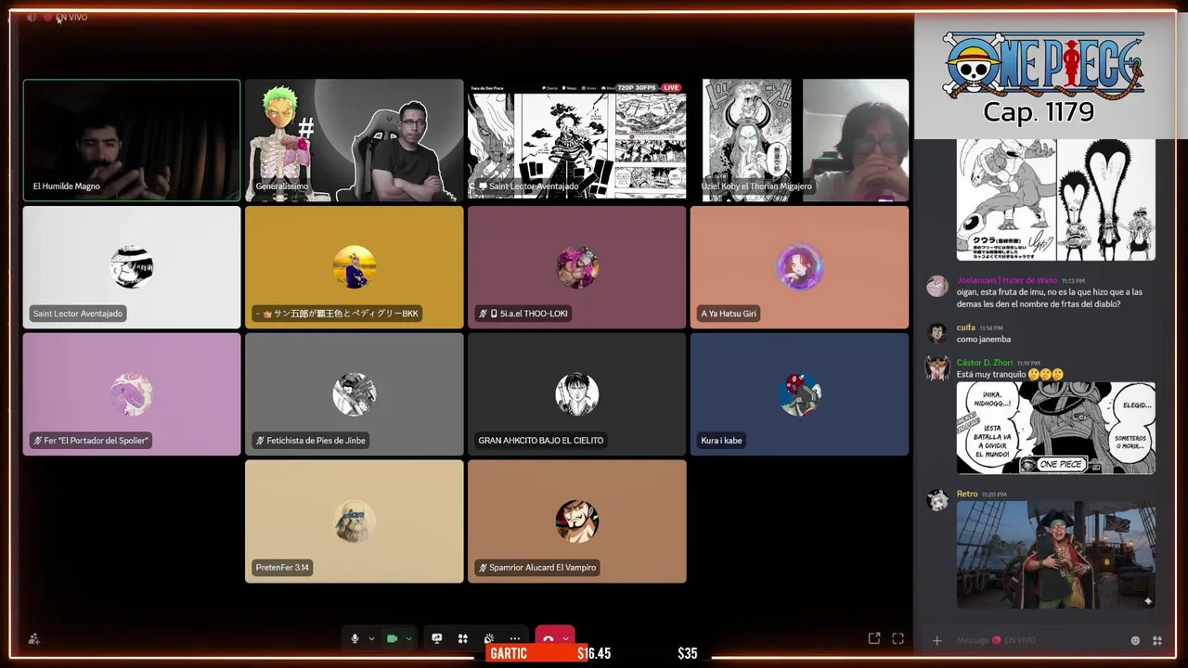Click the share your screen icon
The width and height of the screenshot is (1188, 668).
click(437, 638)
